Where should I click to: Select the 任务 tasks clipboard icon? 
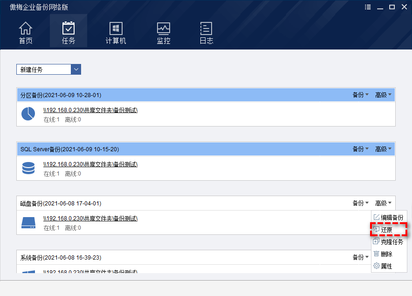[69, 28]
